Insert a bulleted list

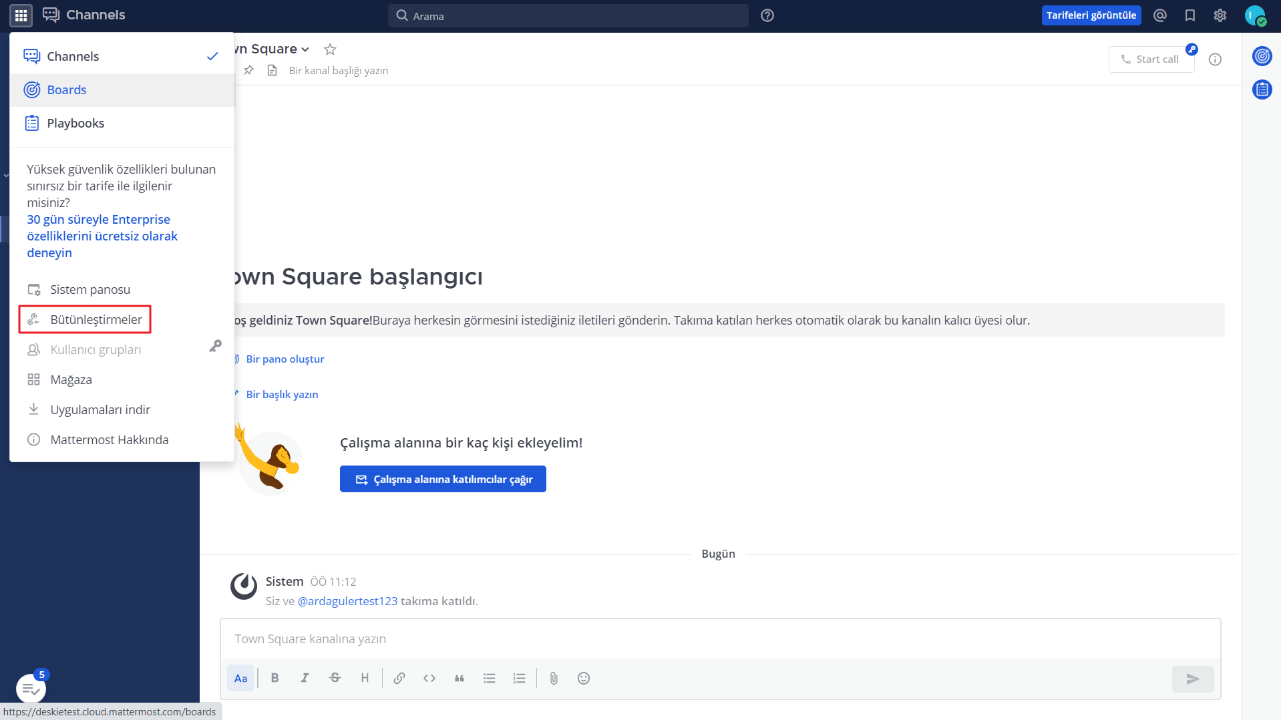click(x=490, y=679)
